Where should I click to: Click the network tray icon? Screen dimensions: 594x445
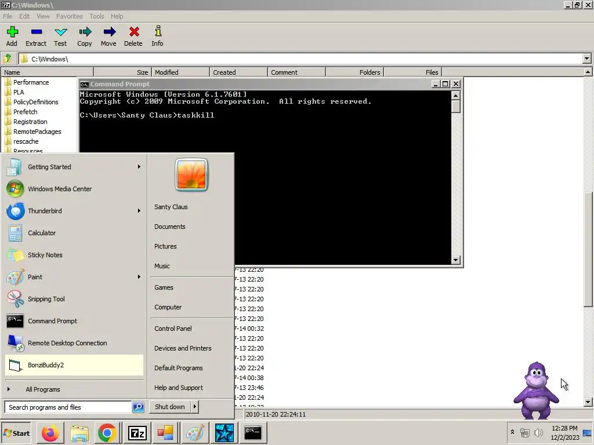(524, 432)
